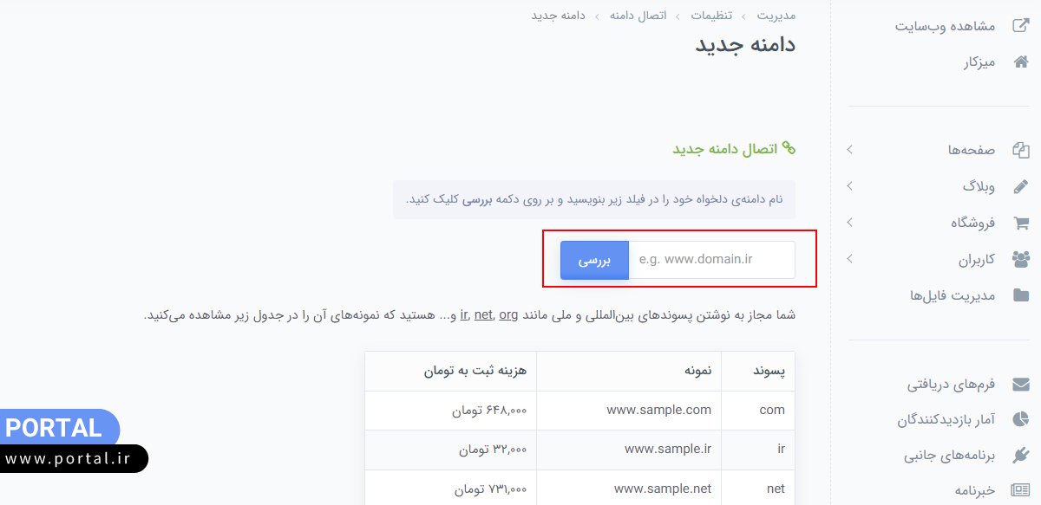Click the pencil icon beside وبلاگ

pyautogui.click(x=1021, y=186)
